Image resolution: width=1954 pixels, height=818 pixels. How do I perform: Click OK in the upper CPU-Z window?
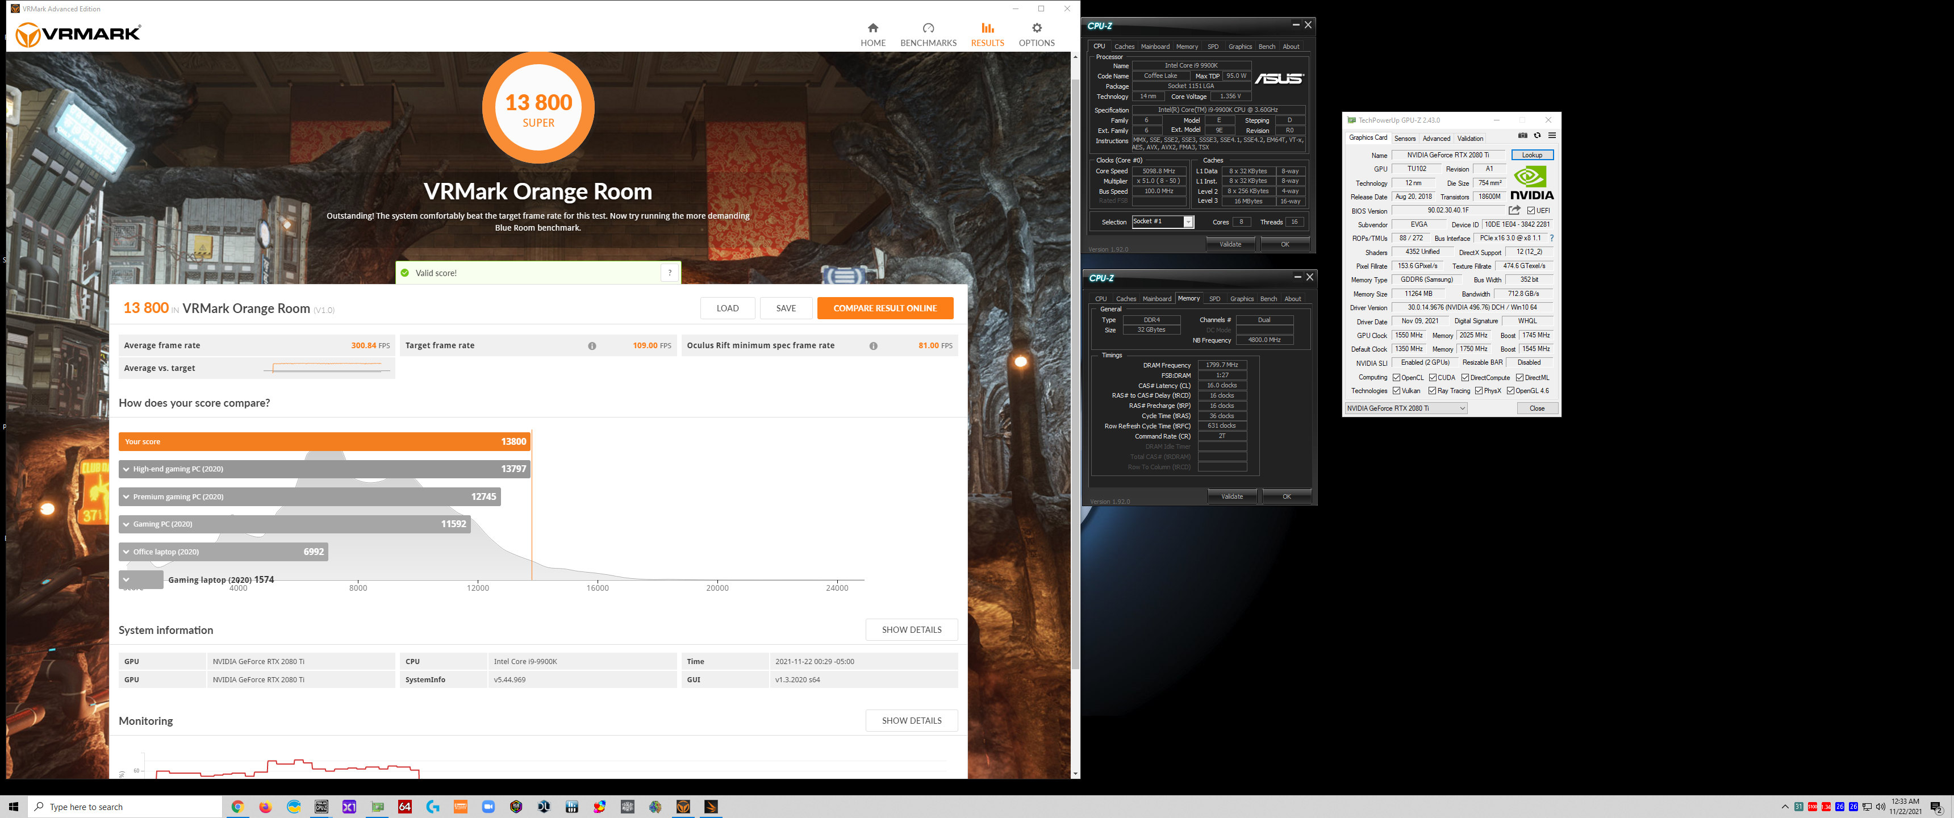tap(1284, 244)
